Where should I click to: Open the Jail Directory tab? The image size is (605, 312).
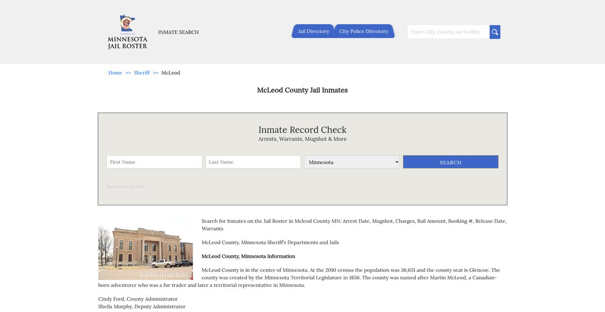(313, 31)
